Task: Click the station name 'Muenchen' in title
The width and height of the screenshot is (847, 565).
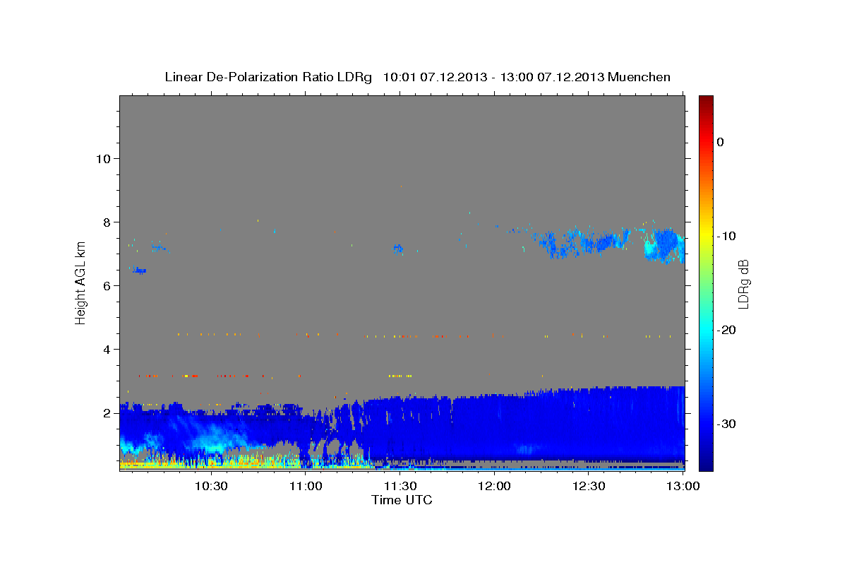Action: 639,77
